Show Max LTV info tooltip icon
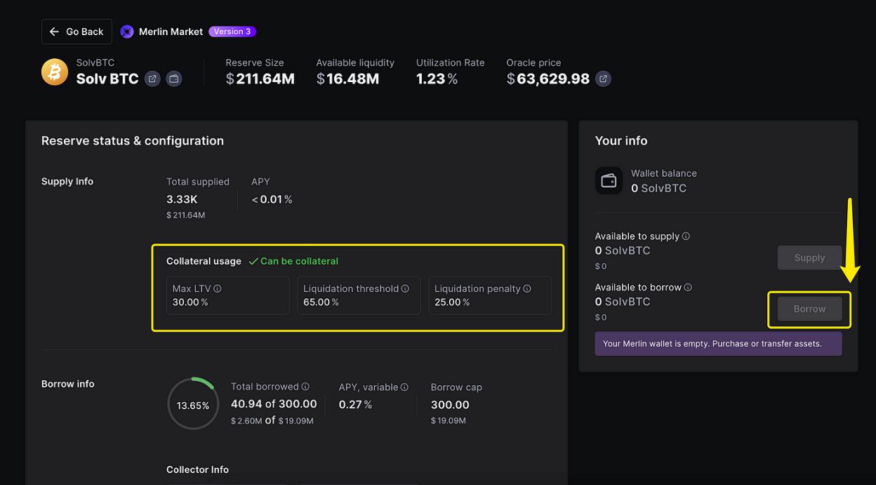Viewport: 876px width, 485px height. click(x=218, y=288)
